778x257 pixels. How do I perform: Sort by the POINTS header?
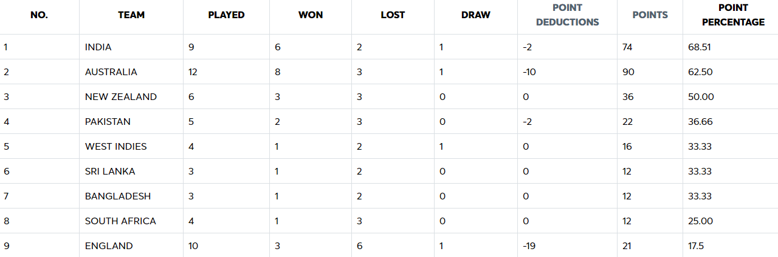(650, 15)
